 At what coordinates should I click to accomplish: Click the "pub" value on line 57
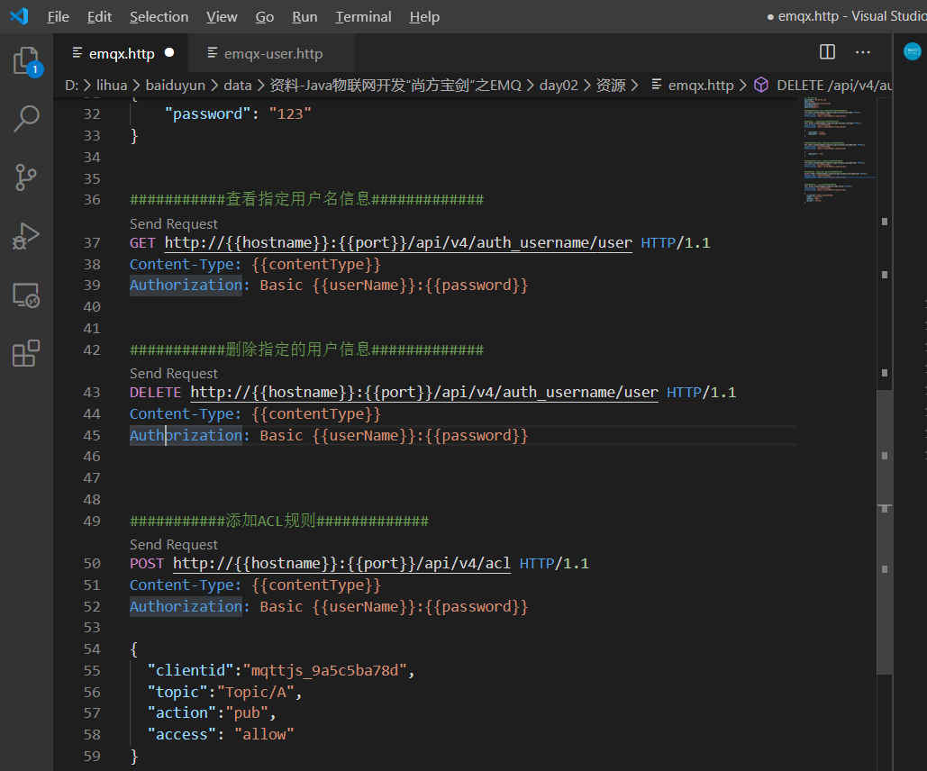[x=247, y=713]
